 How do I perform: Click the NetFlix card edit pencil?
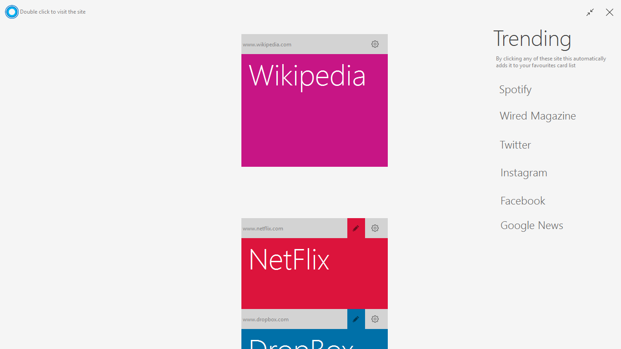tap(356, 228)
